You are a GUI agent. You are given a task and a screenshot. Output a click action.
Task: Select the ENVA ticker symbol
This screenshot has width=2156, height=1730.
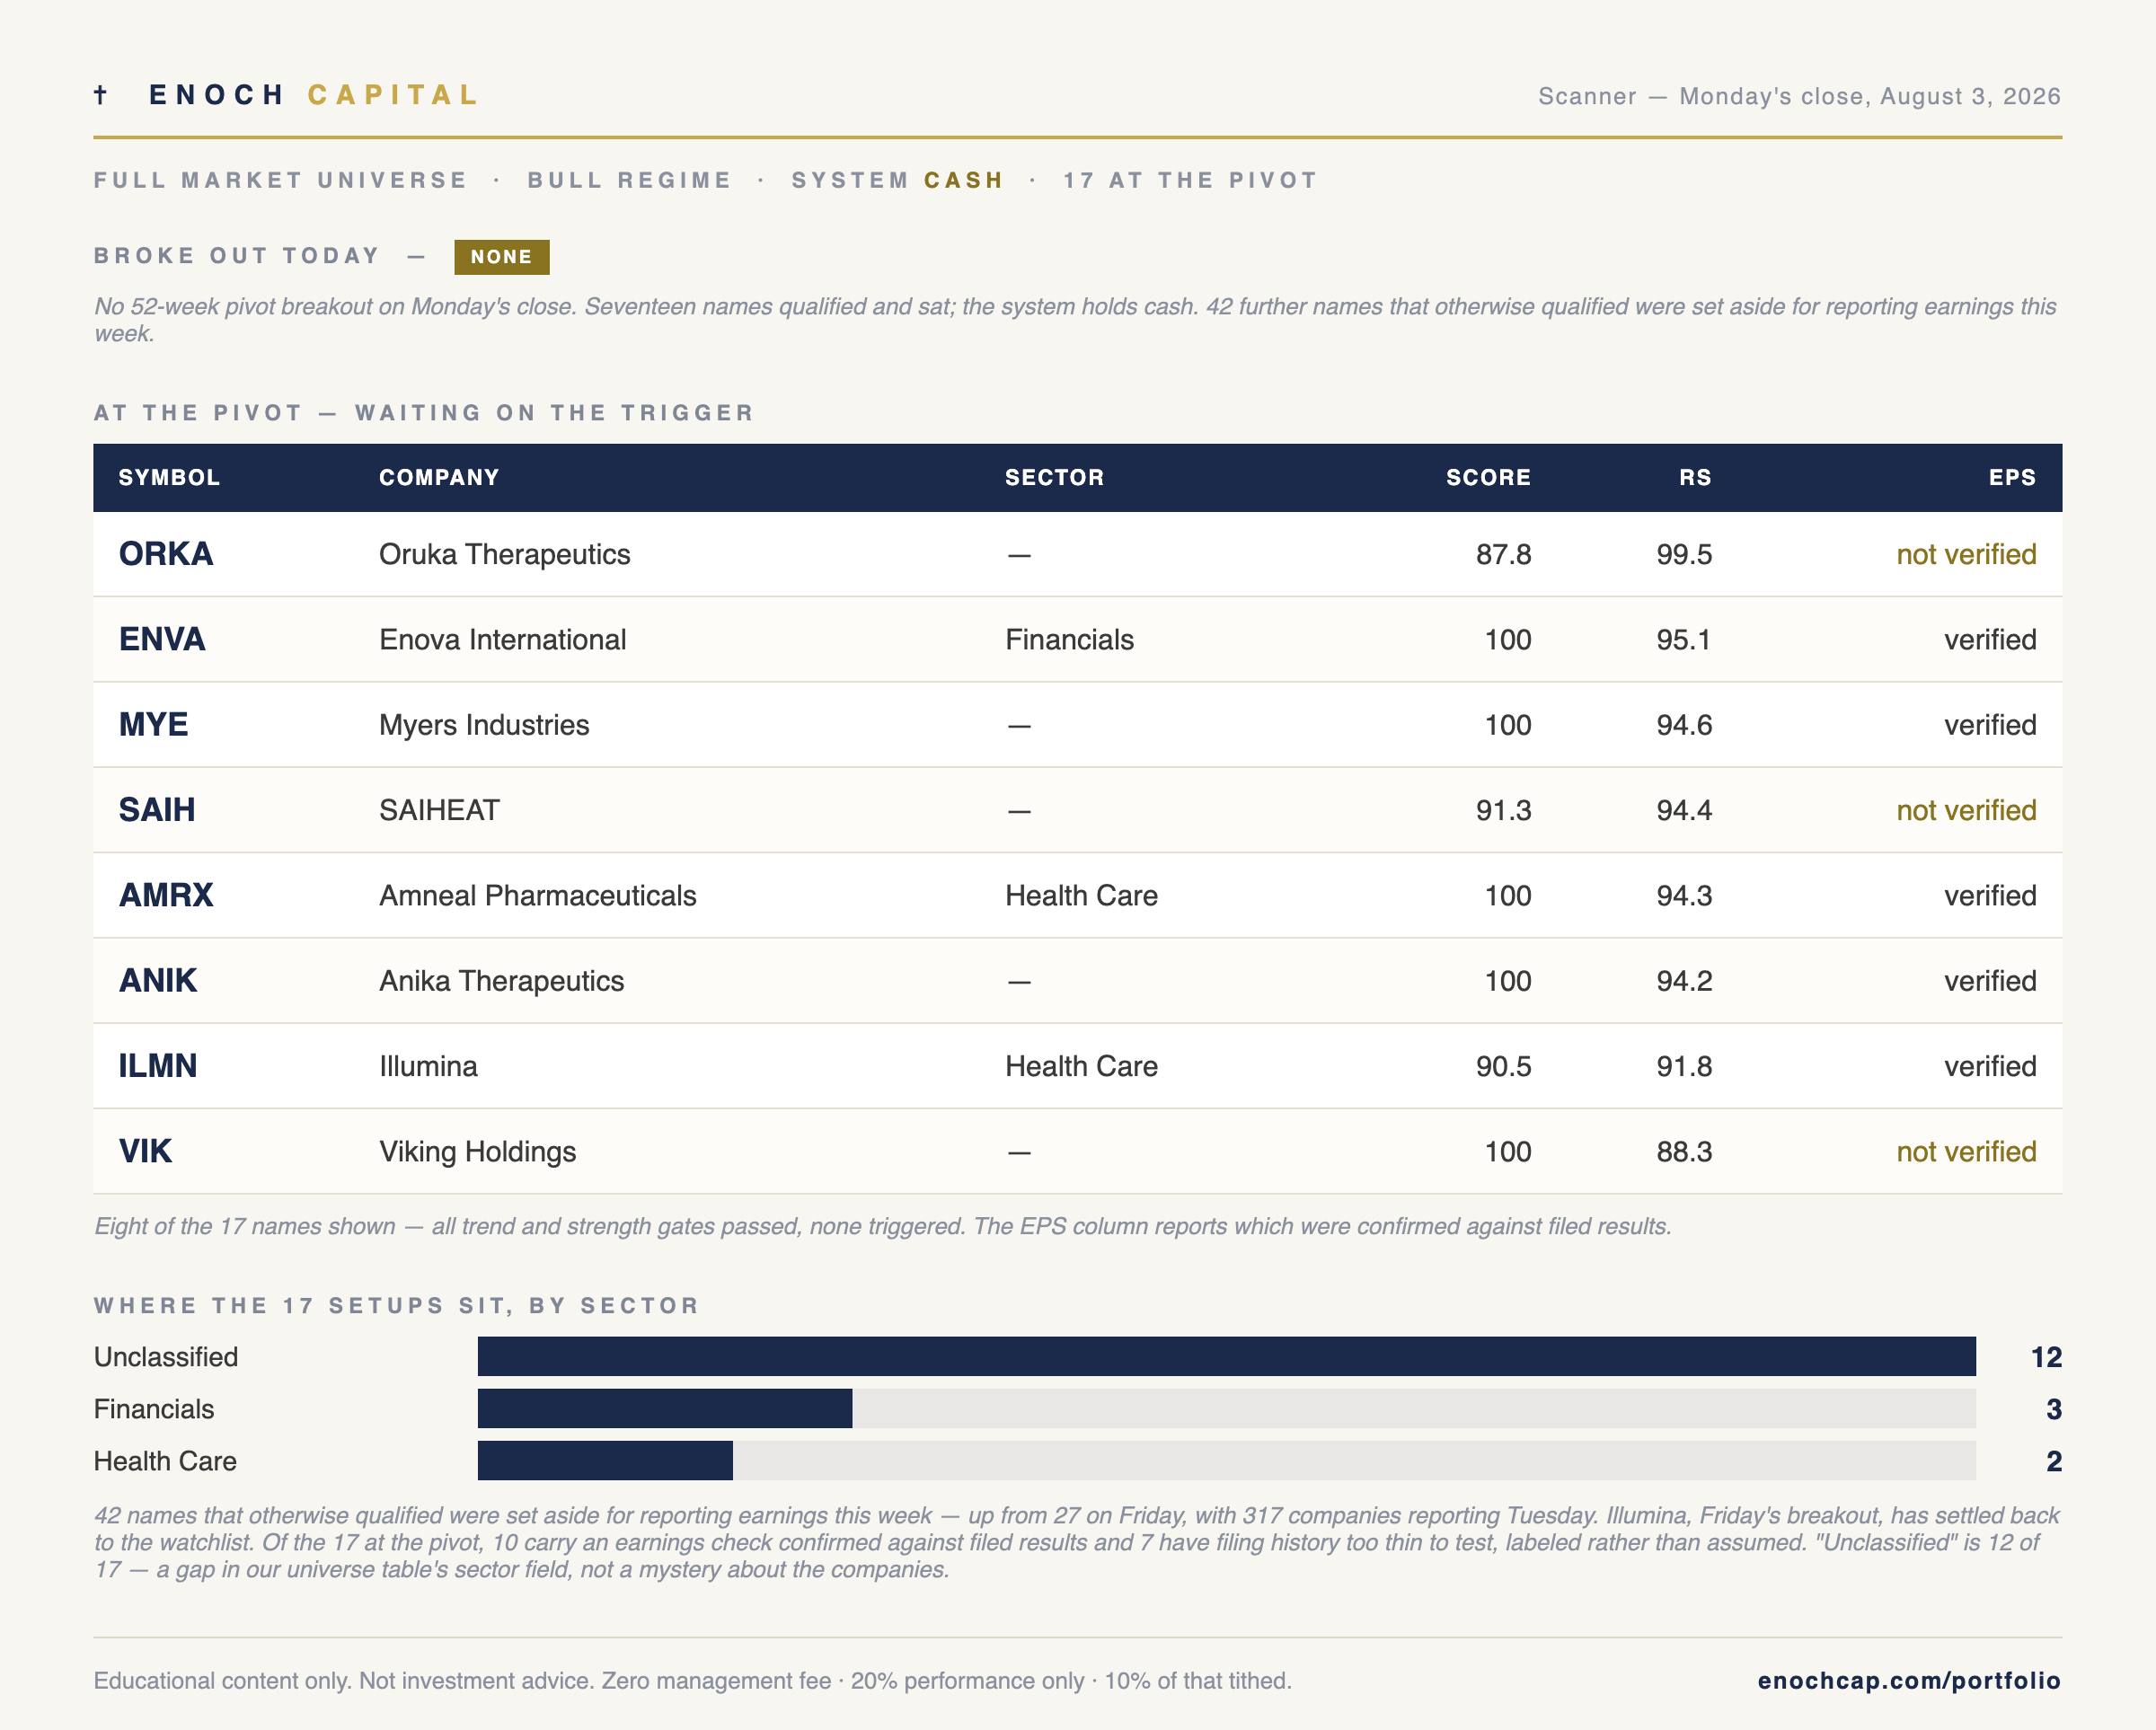[x=162, y=639]
